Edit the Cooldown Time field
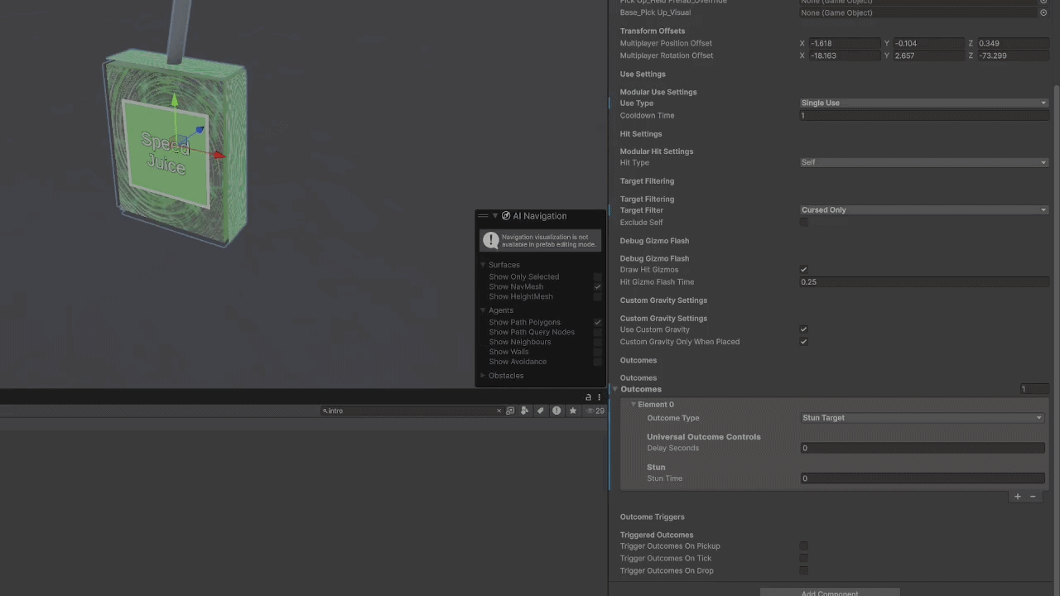 coord(923,116)
